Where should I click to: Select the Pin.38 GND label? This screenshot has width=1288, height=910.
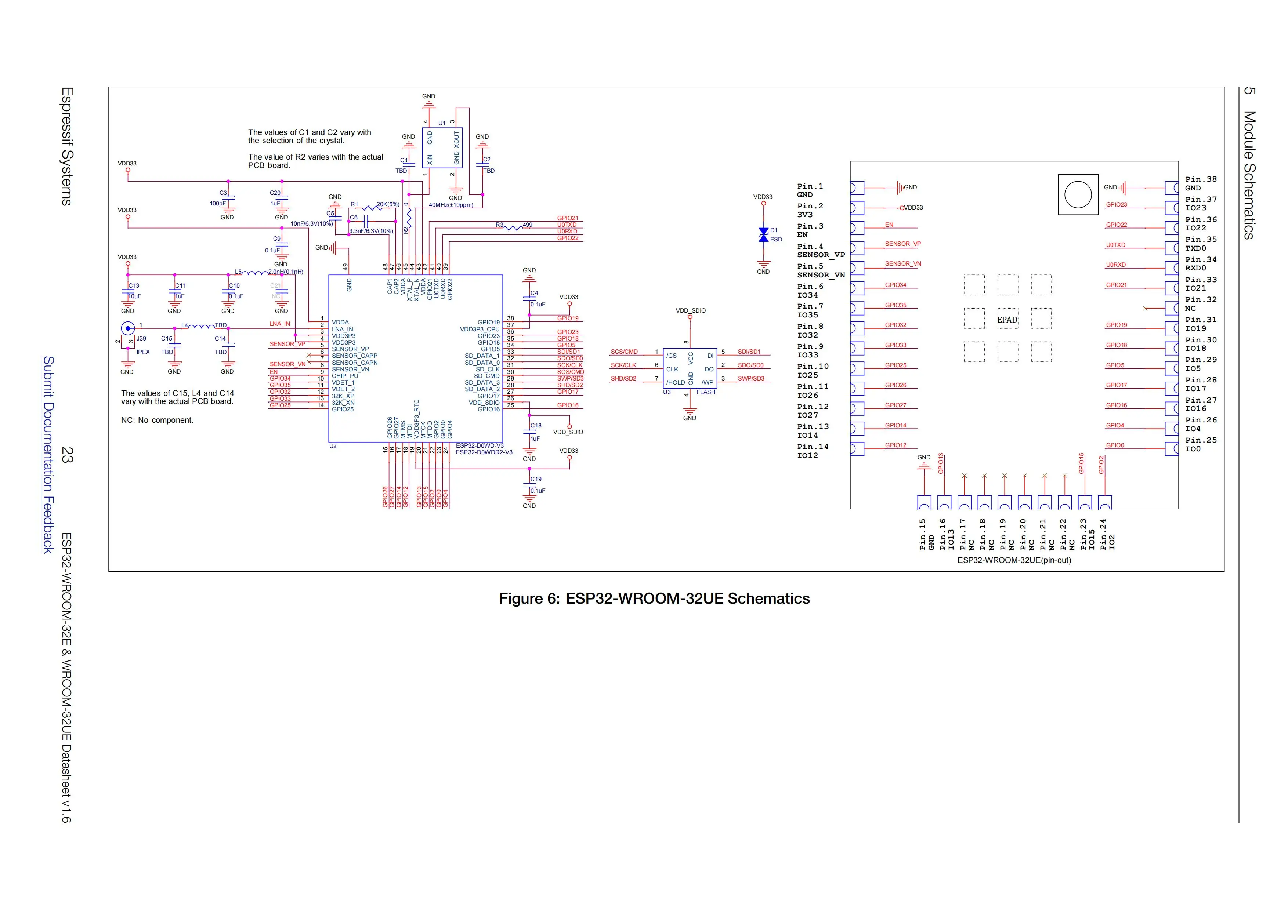tap(1201, 184)
